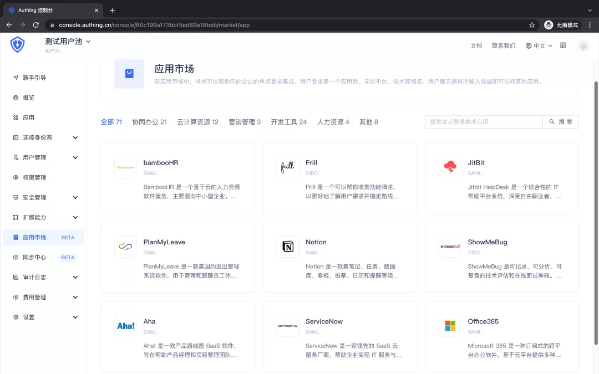599x374 pixels.
Task: Open the user avatar menu
Action: (583, 46)
